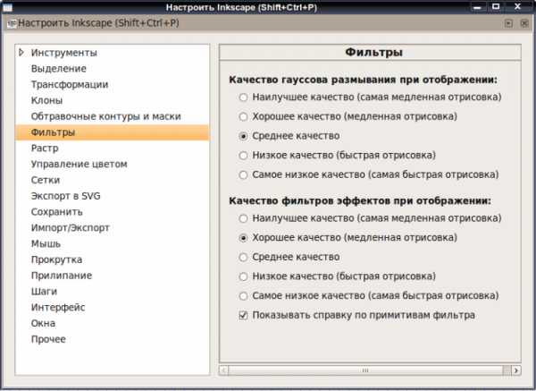
Task: Minimize the Настроить Inkscape window
Action: tap(477, 7)
